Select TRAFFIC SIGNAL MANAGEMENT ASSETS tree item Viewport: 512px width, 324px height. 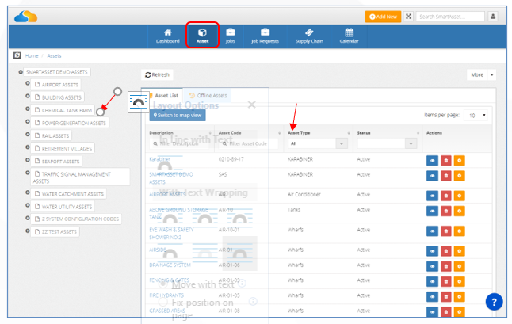click(80, 177)
